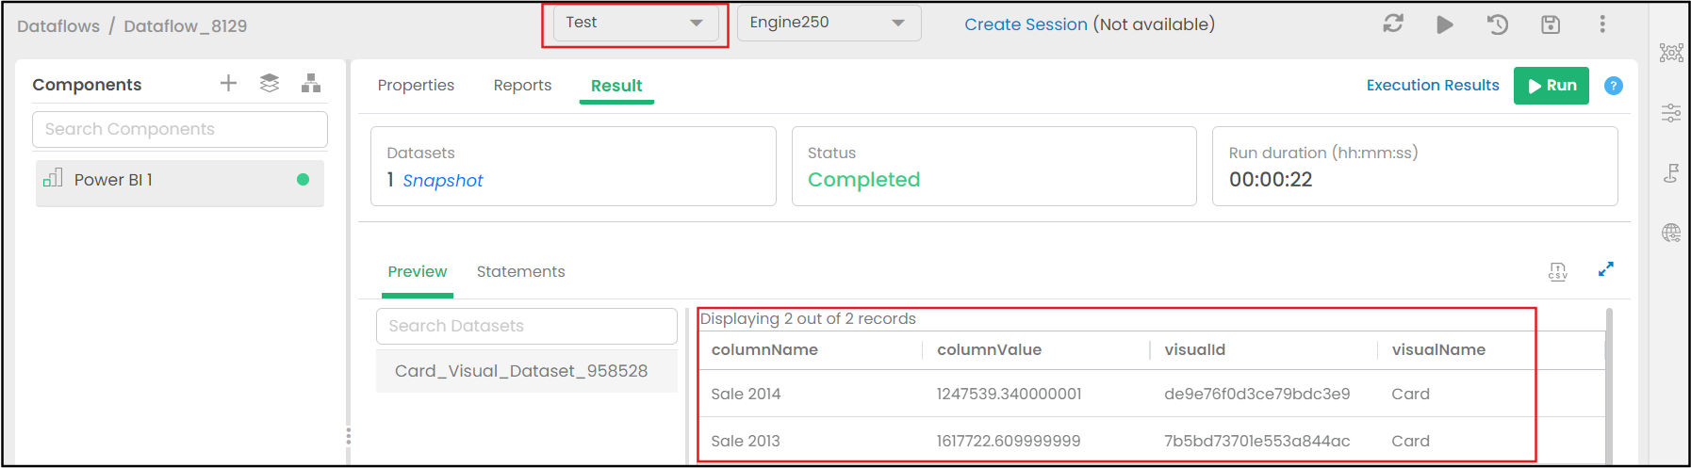
Task: Open the three-dot more options menu
Action: (1602, 24)
